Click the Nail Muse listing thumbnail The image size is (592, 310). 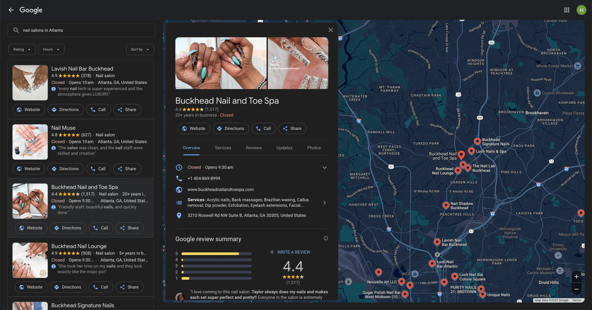tap(30, 142)
